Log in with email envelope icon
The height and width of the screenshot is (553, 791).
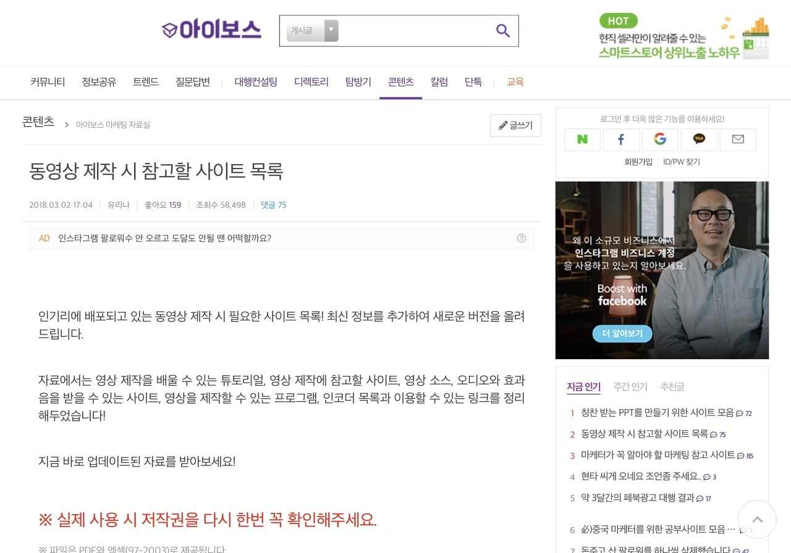(x=738, y=139)
